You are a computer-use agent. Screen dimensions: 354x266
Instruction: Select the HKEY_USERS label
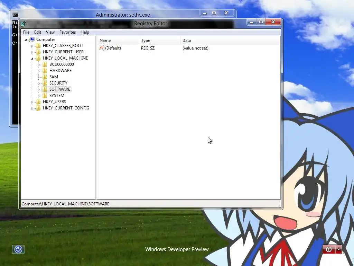(x=54, y=101)
